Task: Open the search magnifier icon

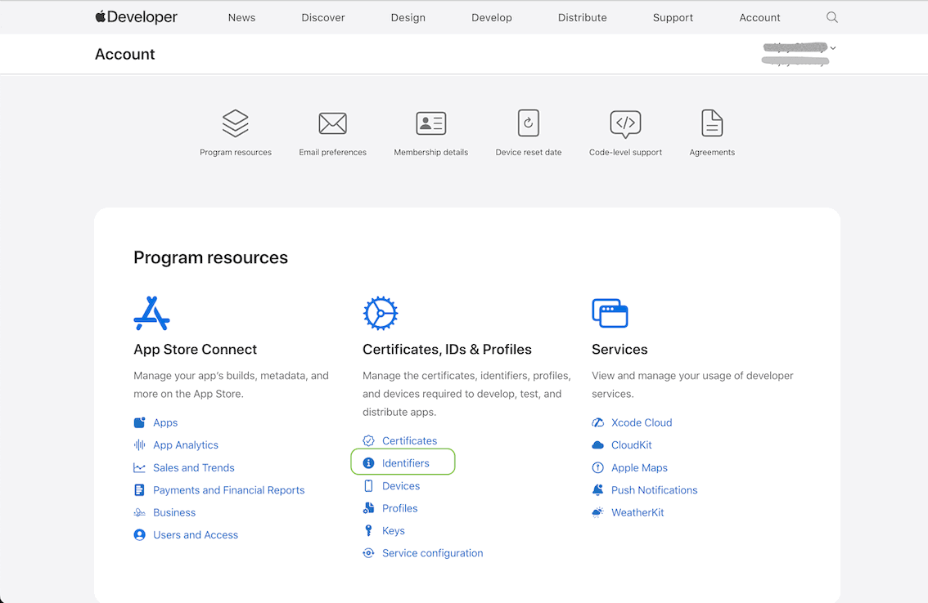Action: 831,17
